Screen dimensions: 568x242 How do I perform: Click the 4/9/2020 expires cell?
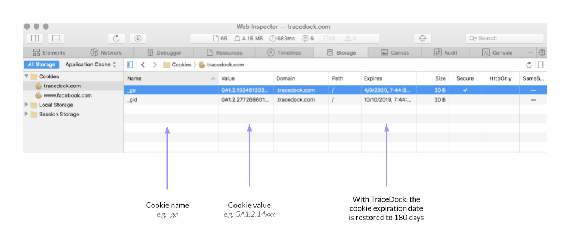(389, 90)
